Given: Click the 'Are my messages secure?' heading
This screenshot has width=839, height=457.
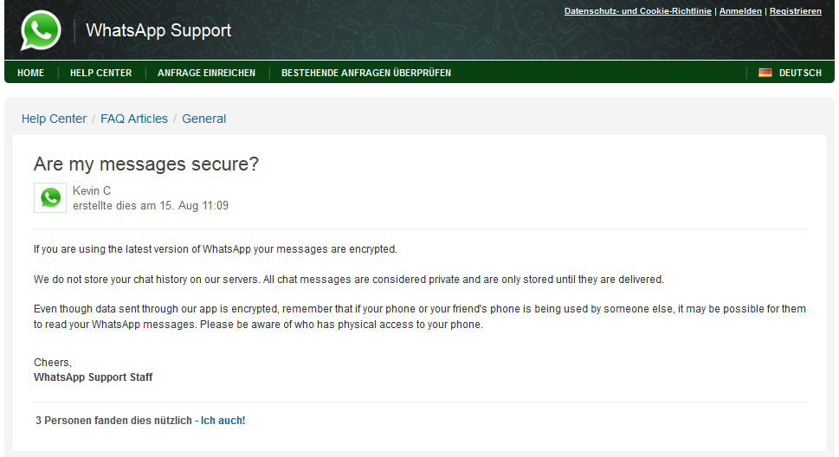Looking at the screenshot, I should coord(145,164).
